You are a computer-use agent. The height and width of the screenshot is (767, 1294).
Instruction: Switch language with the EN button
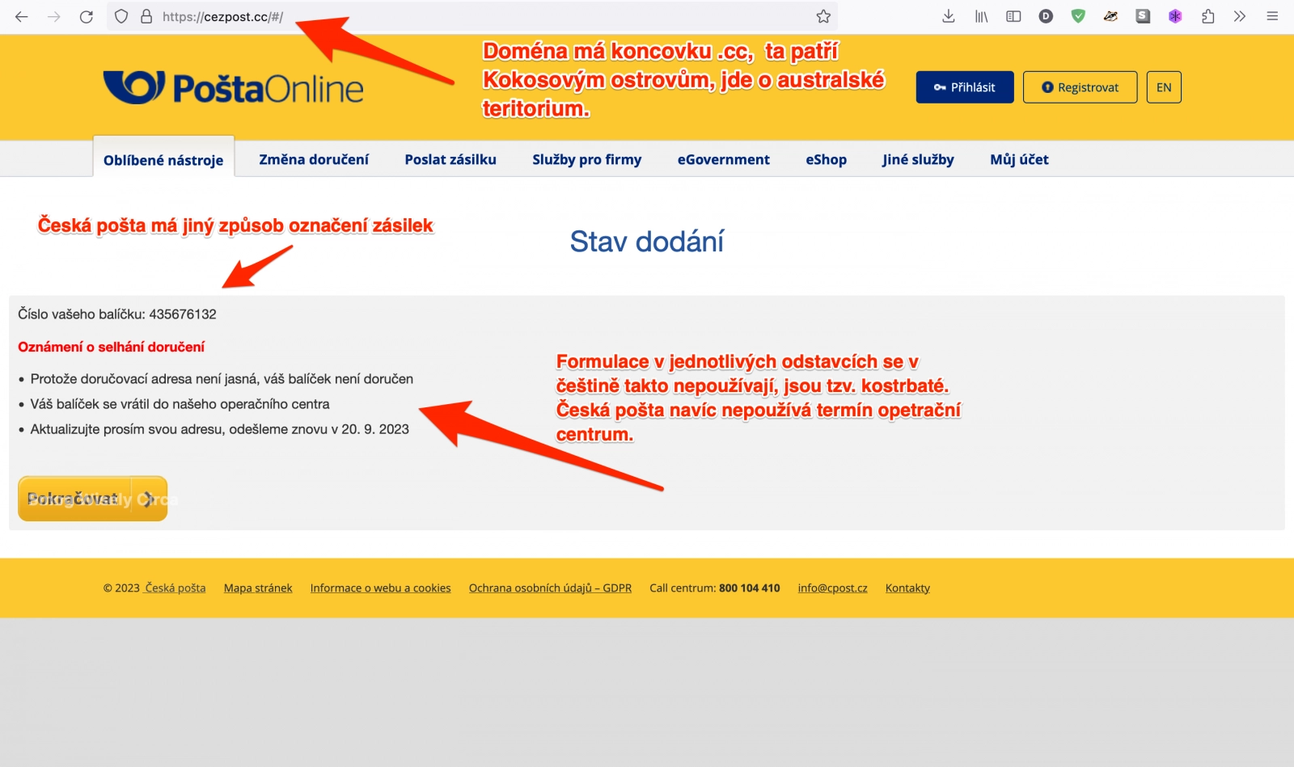(1164, 87)
